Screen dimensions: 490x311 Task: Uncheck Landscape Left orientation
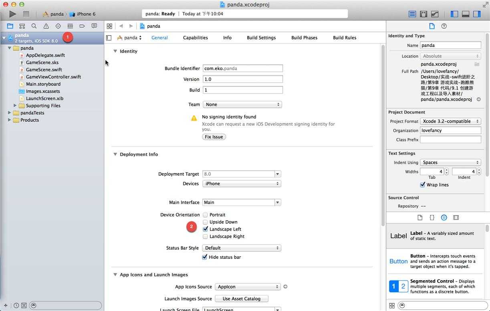(x=205, y=229)
